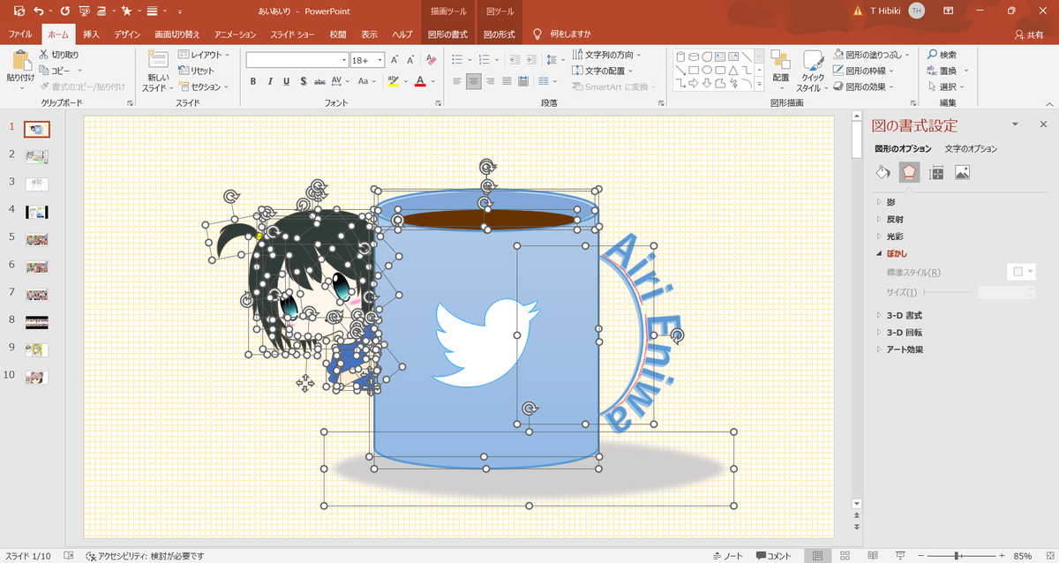This screenshot has width=1059, height=563.
Task: Open font name combo box dropdown
Action: (x=344, y=60)
